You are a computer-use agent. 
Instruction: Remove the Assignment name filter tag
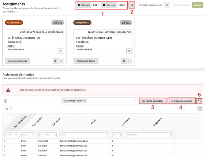84,101
